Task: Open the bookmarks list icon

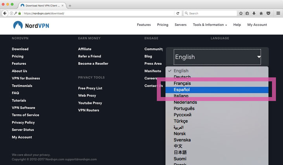Action: click(247, 13)
